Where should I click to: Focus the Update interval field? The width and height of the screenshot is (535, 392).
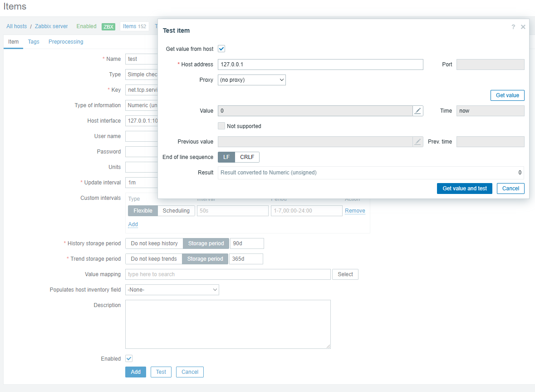click(142, 182)
